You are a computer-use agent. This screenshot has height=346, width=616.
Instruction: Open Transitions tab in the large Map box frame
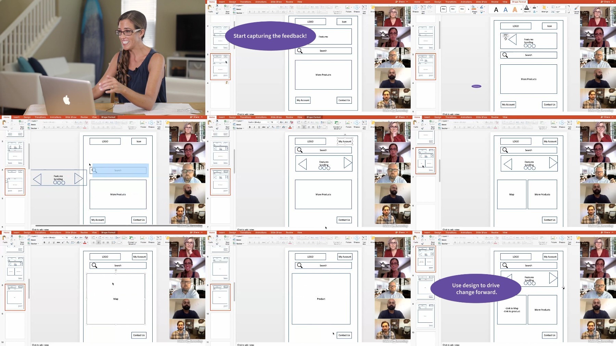(x=40, y=232)
